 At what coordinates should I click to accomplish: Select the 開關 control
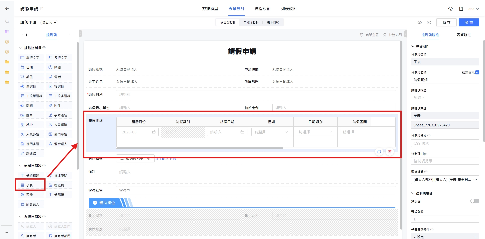(31, 106)
